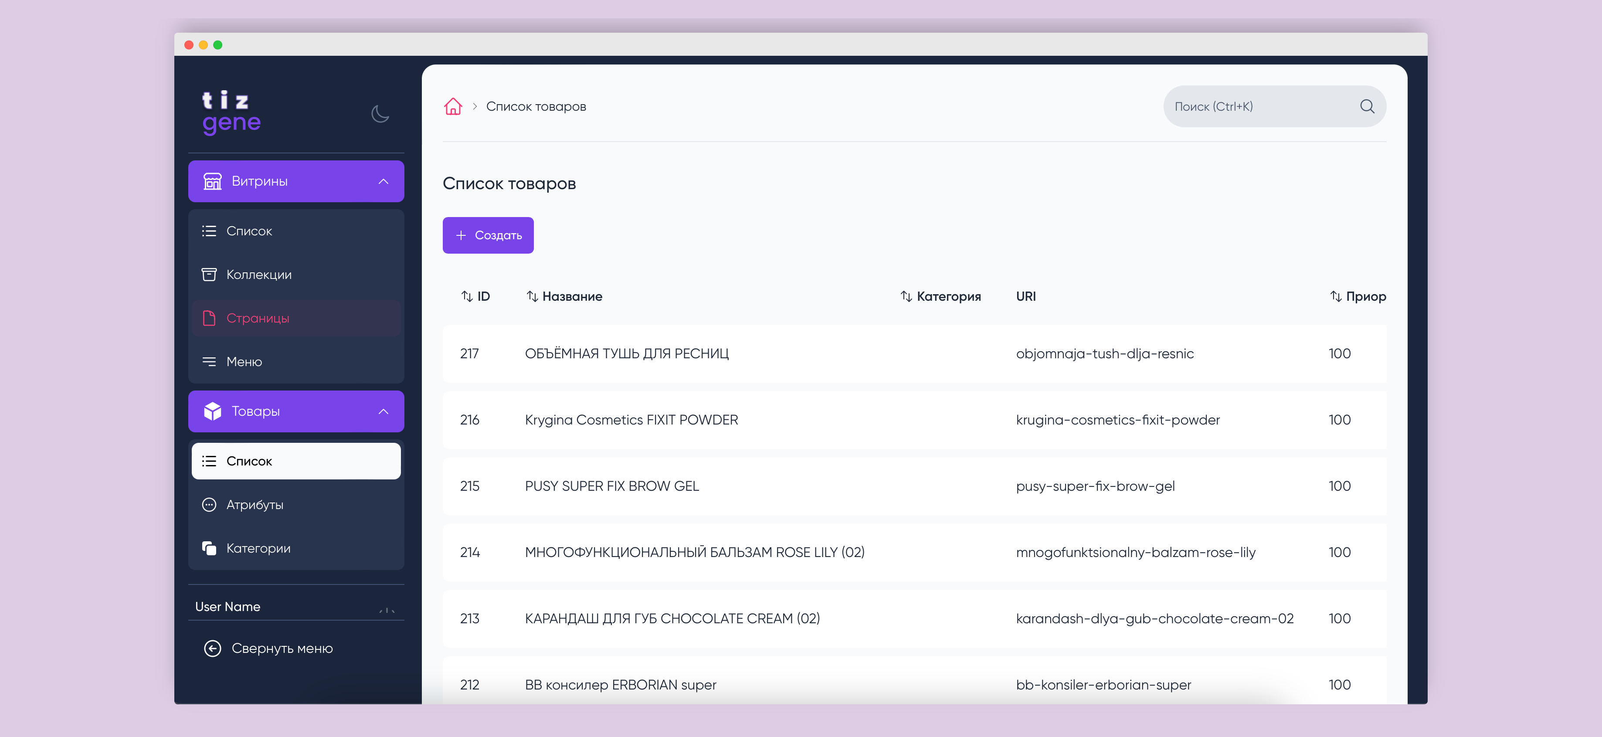
Task: Open product BB консилер ERBORIAN super
Action: tap(620, 685)
